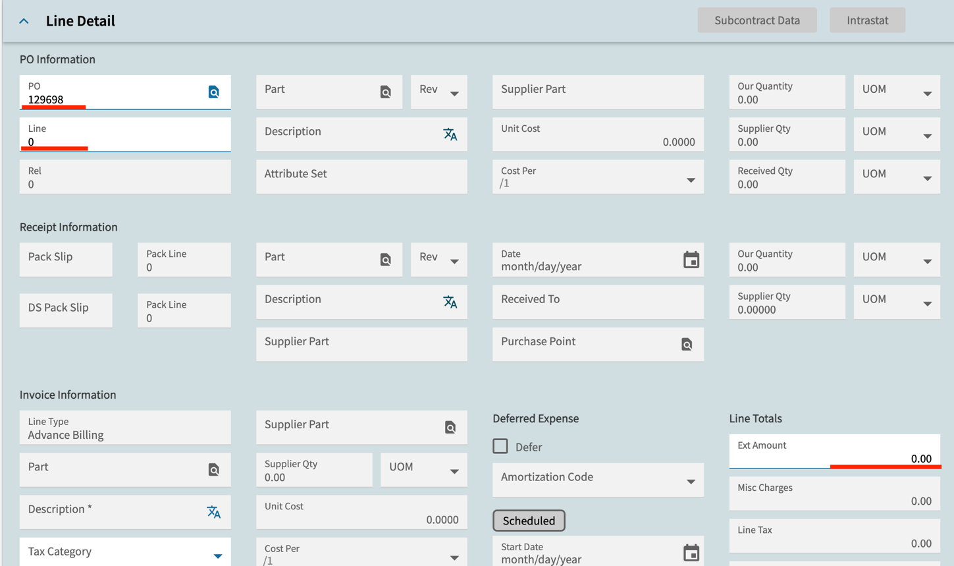Click Invoice Supplier Qty field
The image size is (954, 566).
[x=314, y=470]
